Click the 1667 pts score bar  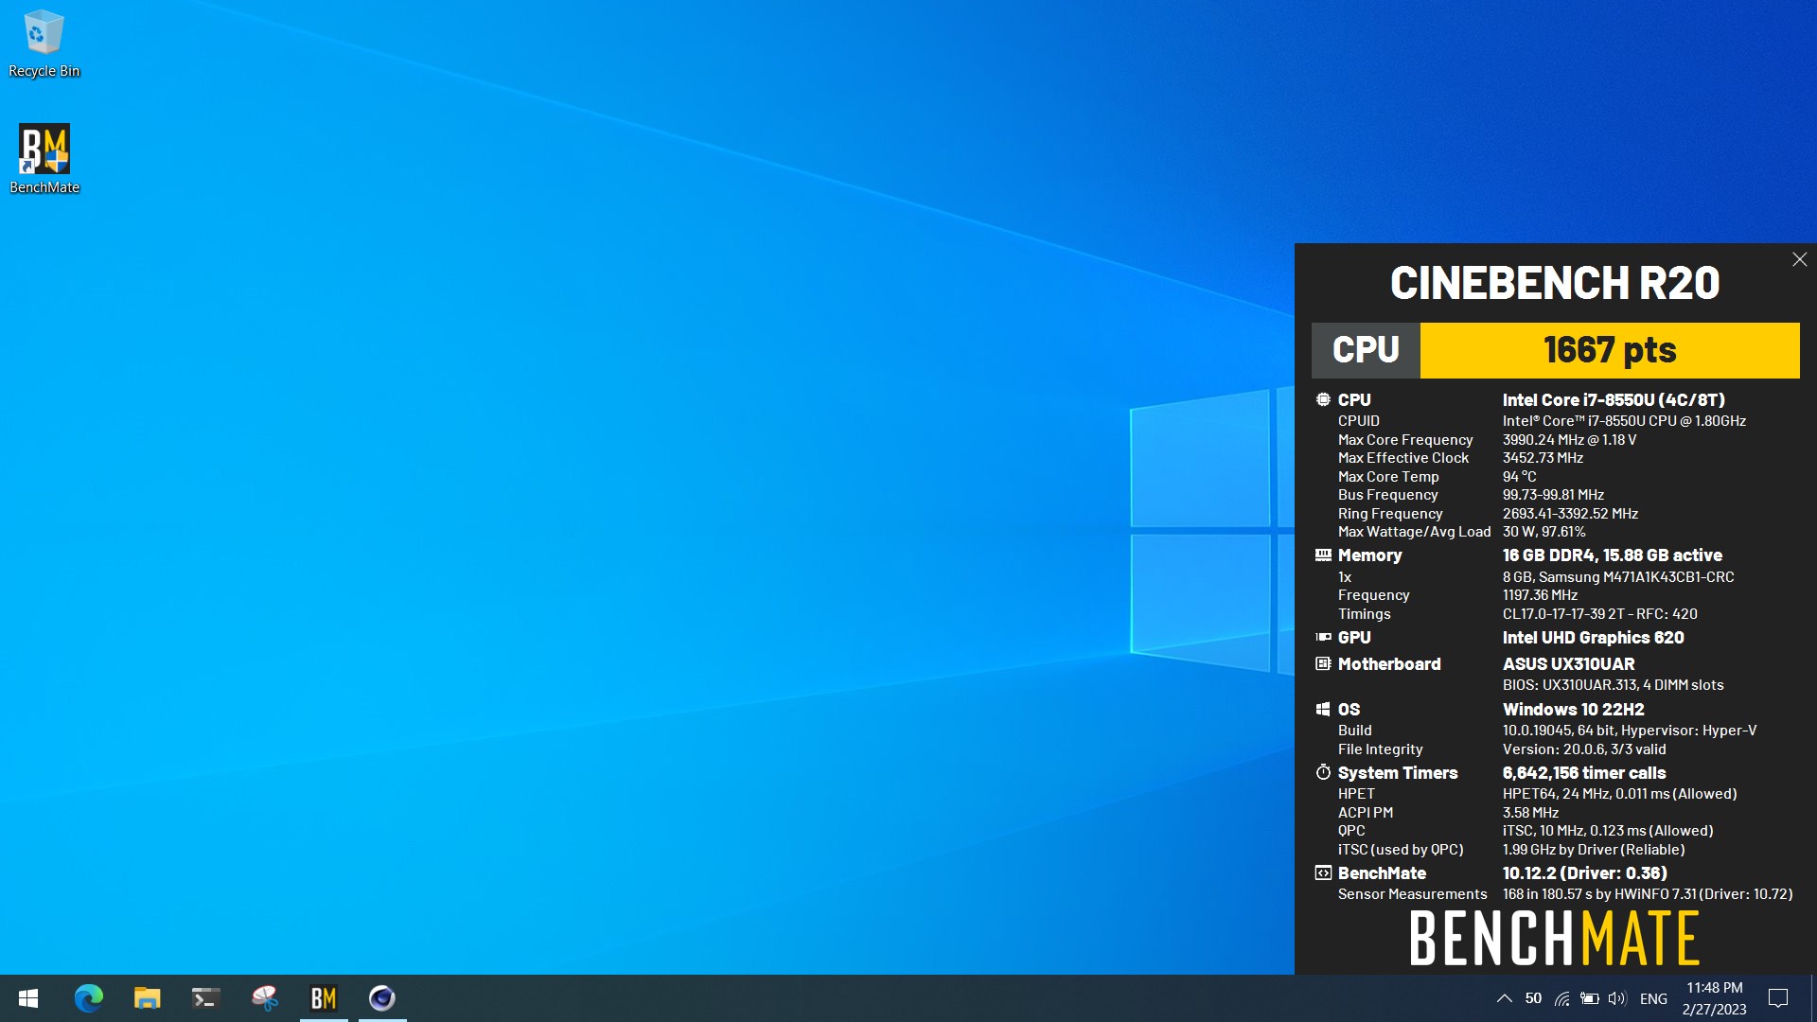1610,350
